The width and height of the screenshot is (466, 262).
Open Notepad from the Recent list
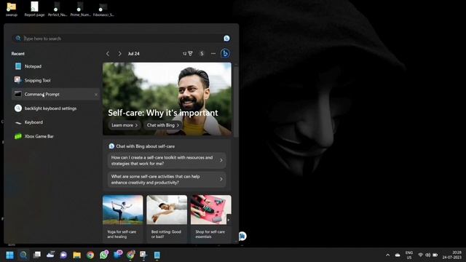55,66
